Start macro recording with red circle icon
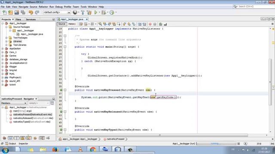275x154 pixels. click(x=150, y=24)
